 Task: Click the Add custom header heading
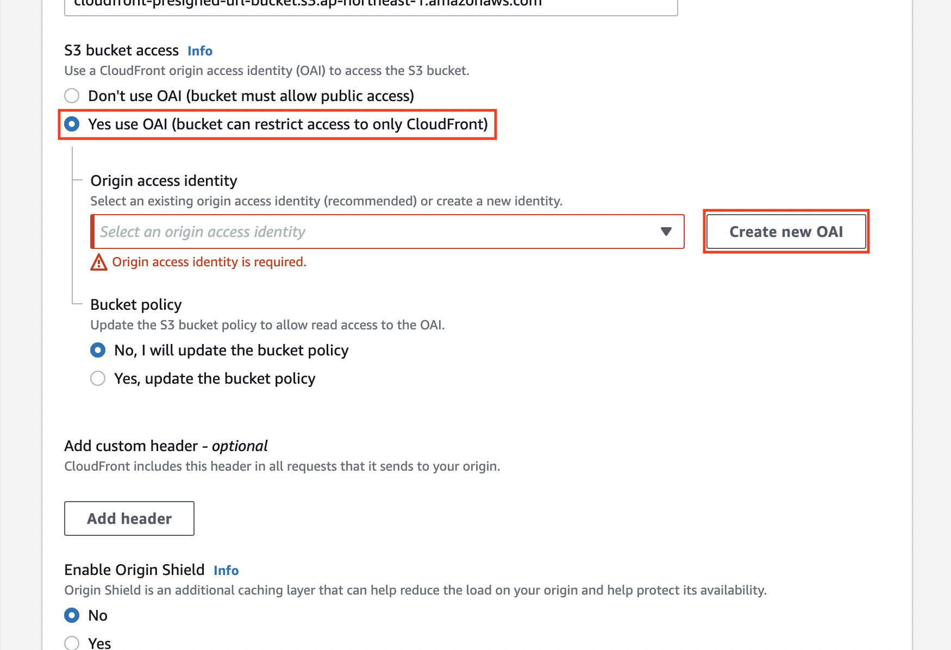coord(166,446)
